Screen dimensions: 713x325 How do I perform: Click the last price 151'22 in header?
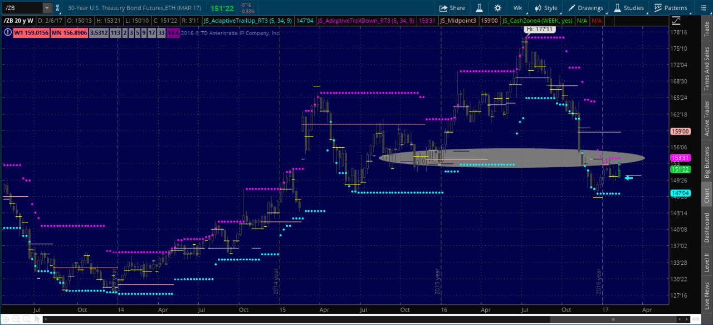coord(221,8)
